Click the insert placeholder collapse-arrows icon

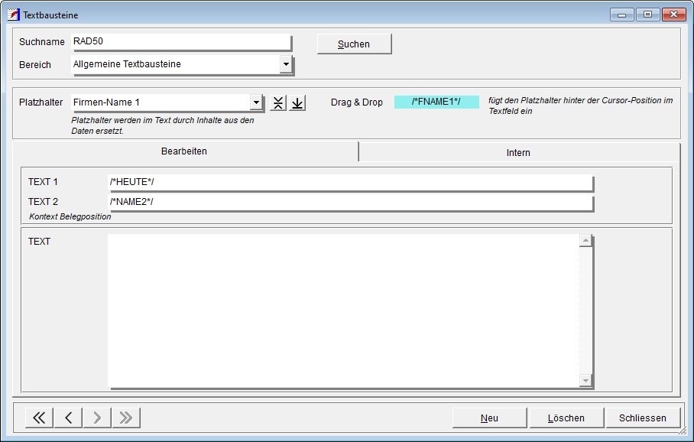pos(278,102)
